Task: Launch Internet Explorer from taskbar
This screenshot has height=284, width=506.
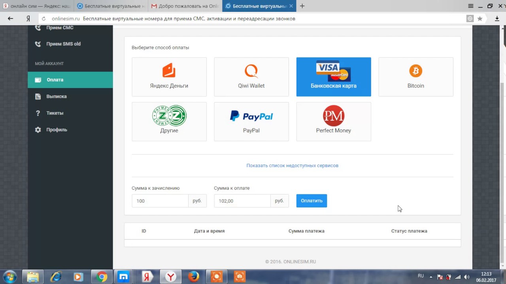Action: [x=56, y=277]
